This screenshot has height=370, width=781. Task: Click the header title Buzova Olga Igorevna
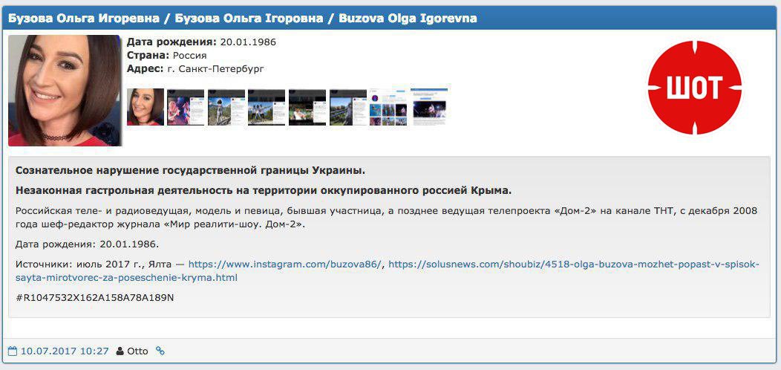[x=408, y=19]
